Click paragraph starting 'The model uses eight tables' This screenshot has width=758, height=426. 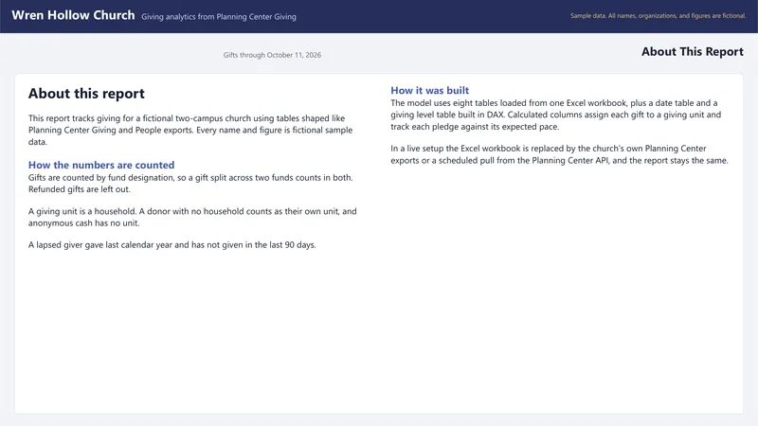pos(556,115)
